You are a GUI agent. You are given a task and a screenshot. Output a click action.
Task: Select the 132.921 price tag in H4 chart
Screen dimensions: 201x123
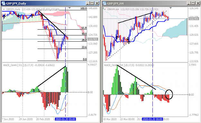click(194, 19)
